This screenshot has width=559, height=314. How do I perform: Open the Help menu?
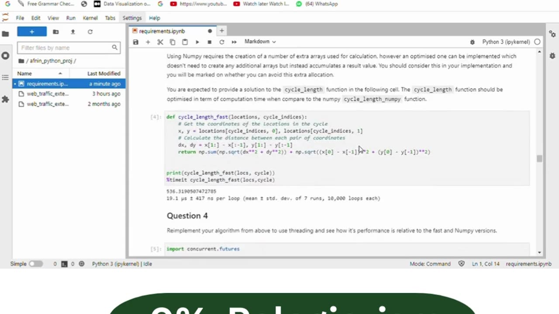pyautogui.click(x=155, y=18)
